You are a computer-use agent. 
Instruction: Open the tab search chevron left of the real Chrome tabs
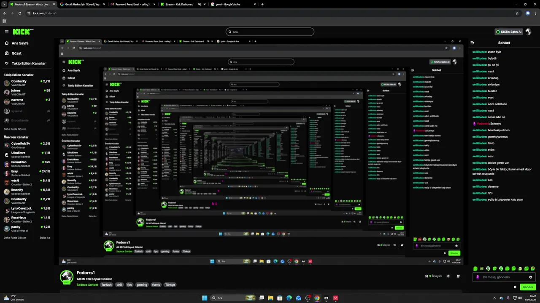pyautogui.click(x=4, y=4)
